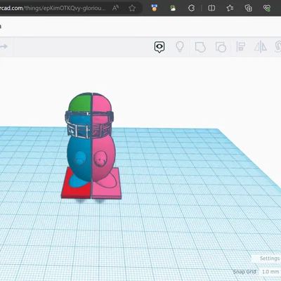The image size is (281, 281).
Task: Open the rewards medal icon in browser toolbar
Action: [x=155, y=8]
